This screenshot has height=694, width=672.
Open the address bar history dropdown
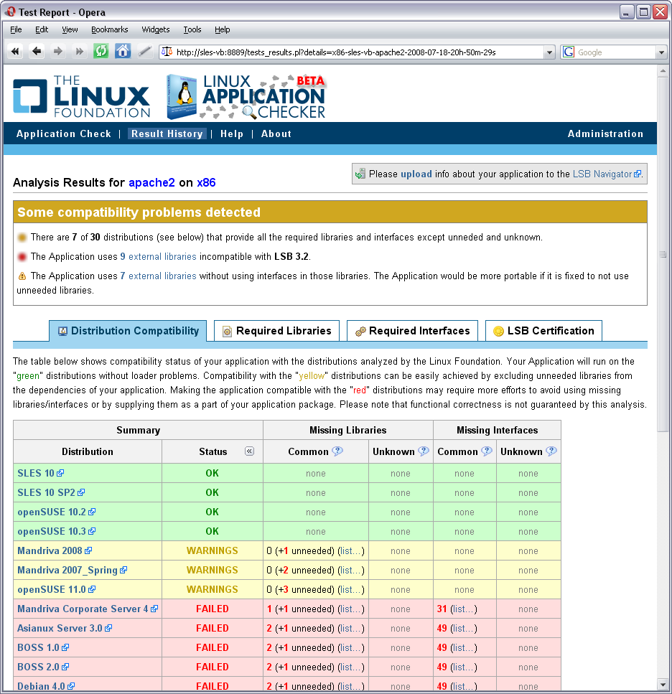pyautogui.click(x=549, y=52)
